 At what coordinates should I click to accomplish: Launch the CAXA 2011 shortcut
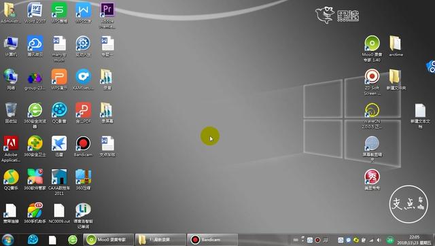[59, 182]
